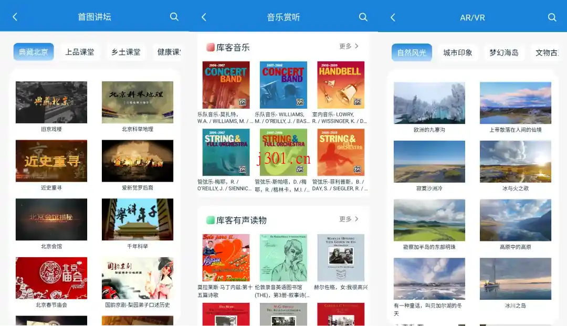Open 勘察加半岛的东部明珠 VR thumbnail
The image size is (567, 326).
click(429, 220)
